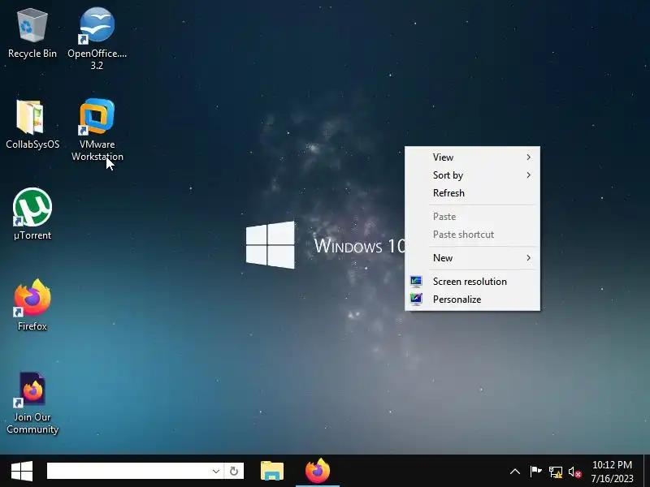This screenshot has height=487, width=650.
Task: Open the taskbar address dropdown arrow
Action: (215, 472)
